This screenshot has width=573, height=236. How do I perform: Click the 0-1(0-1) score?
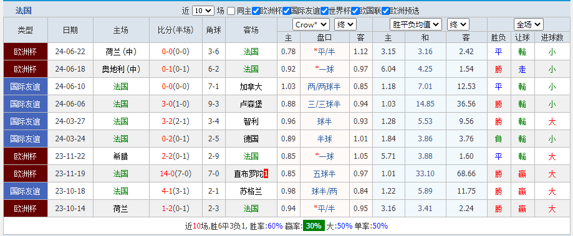click(176, 69)
